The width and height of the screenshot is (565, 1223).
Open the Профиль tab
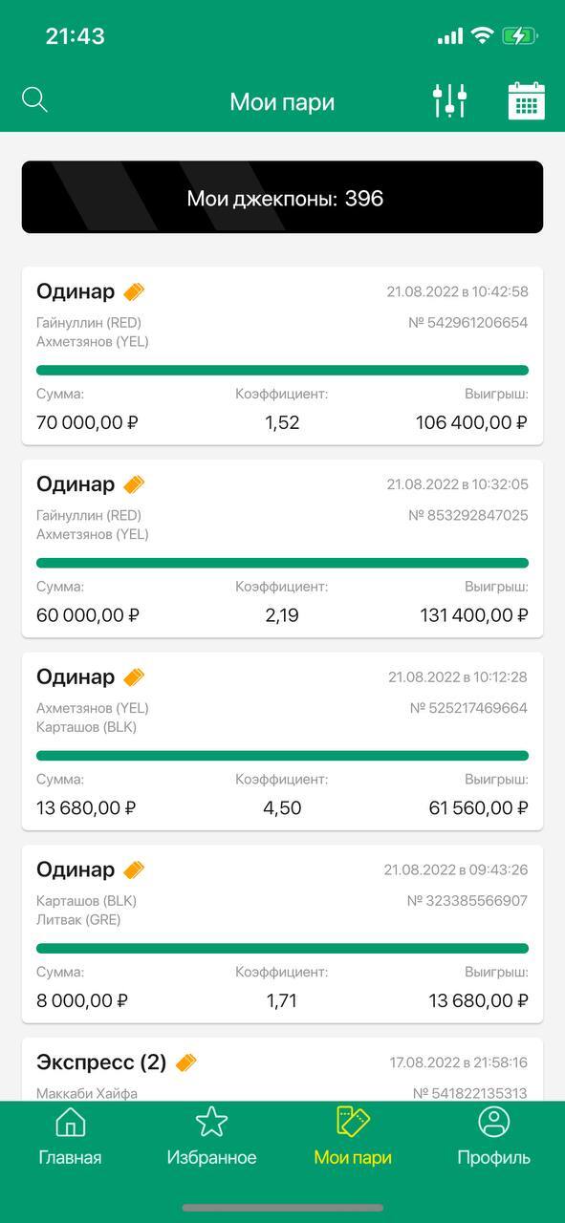(x=493, y=1137)
